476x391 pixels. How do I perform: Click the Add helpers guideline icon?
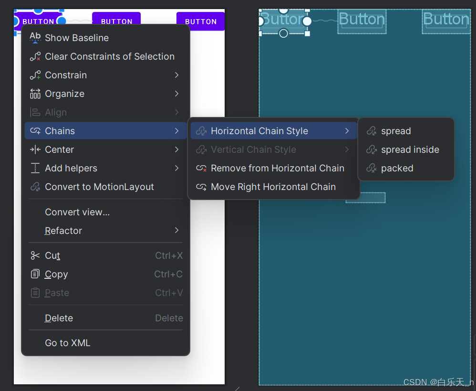pos(35,168)
